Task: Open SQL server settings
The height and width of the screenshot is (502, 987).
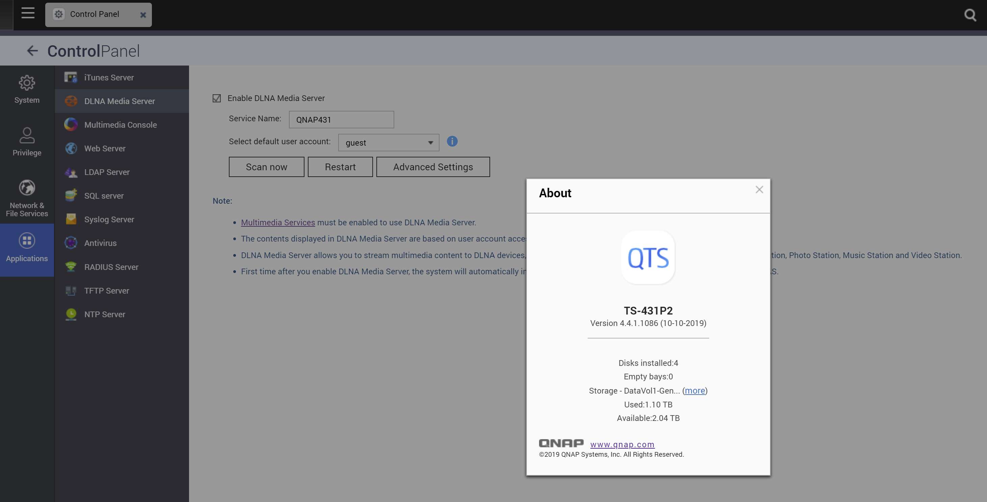Action: [122, 196]
